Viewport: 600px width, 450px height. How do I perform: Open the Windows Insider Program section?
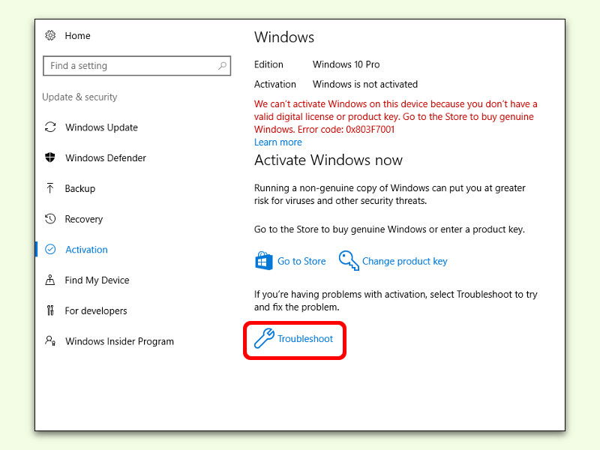point(119,341)
